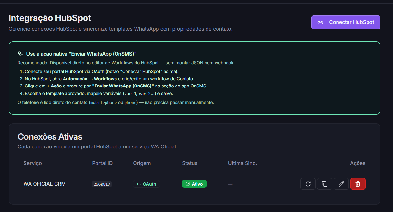
Task: Click the Serviço column header
Action: [x=33, y=163]
